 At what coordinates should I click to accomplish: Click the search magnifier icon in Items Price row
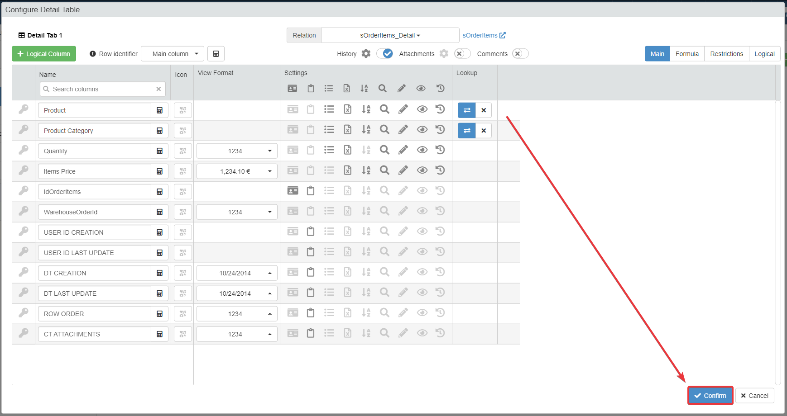(x=384, y=170)
